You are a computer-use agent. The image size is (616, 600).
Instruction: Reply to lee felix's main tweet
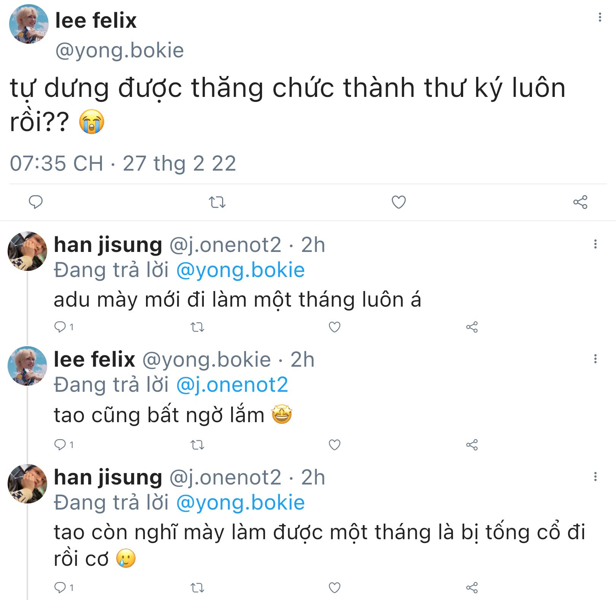point(36,202)
